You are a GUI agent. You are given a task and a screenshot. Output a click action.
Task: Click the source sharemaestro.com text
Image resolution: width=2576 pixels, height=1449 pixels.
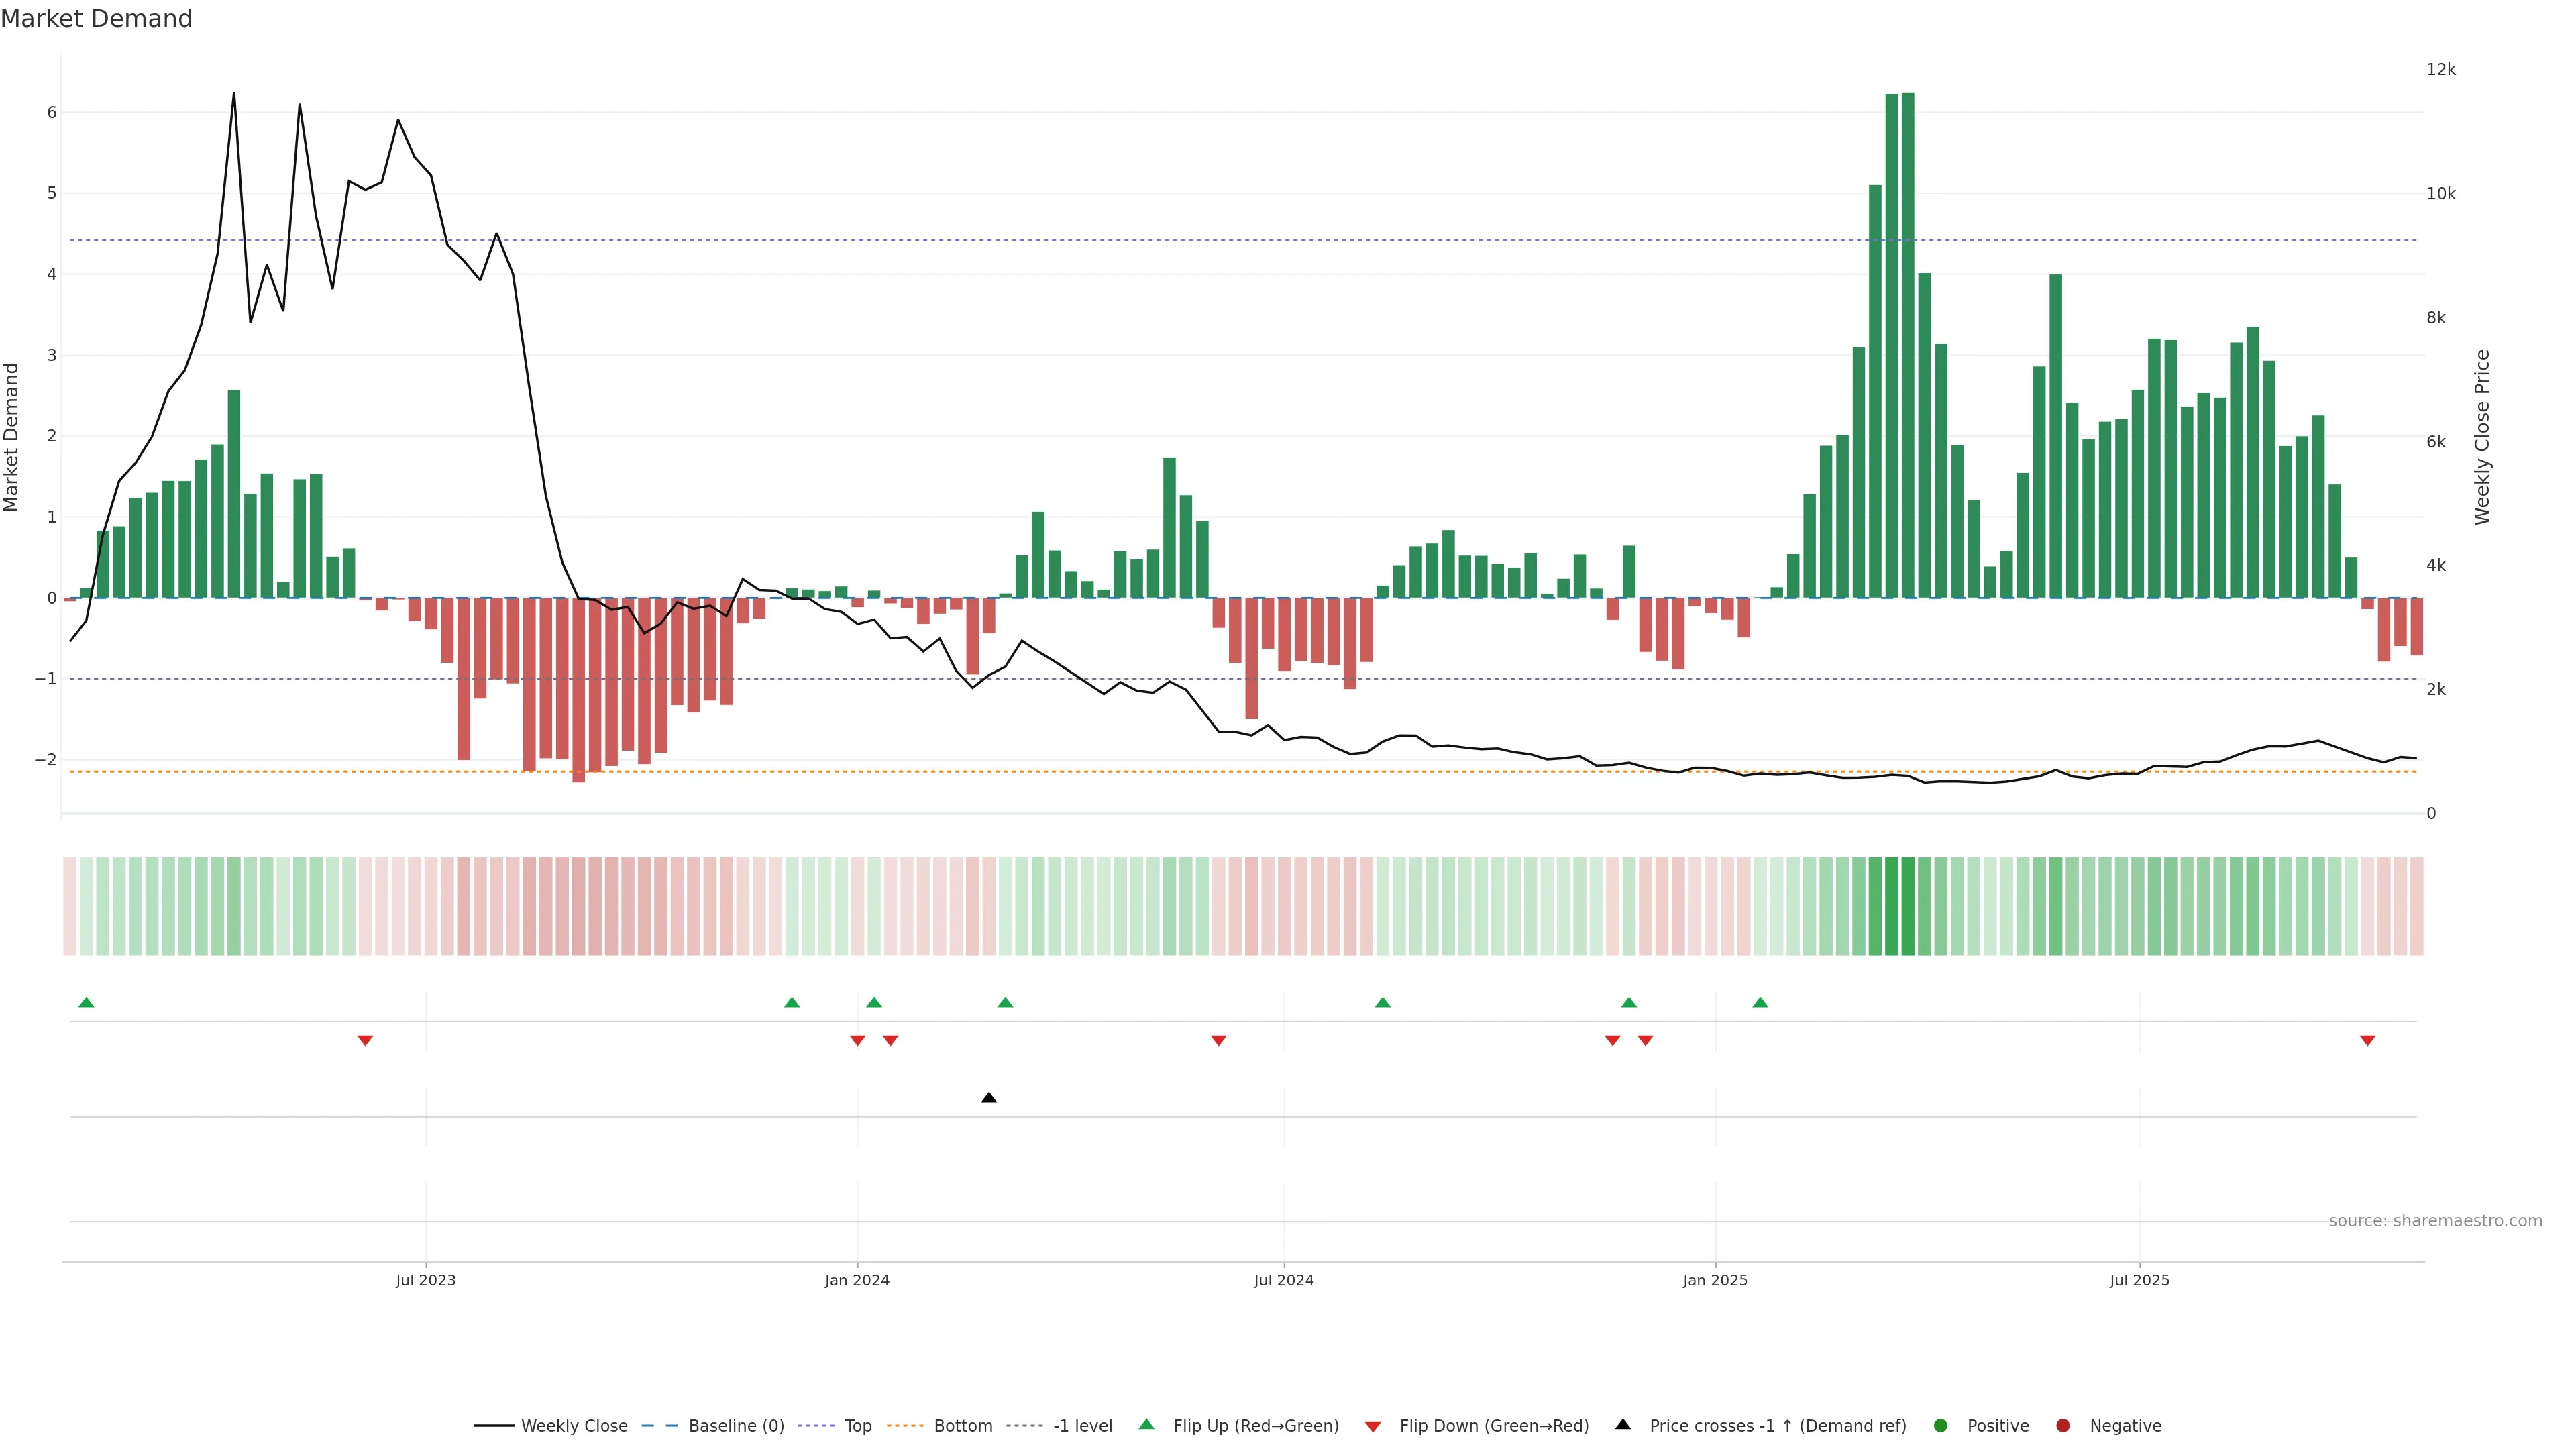point(2435,1221)
